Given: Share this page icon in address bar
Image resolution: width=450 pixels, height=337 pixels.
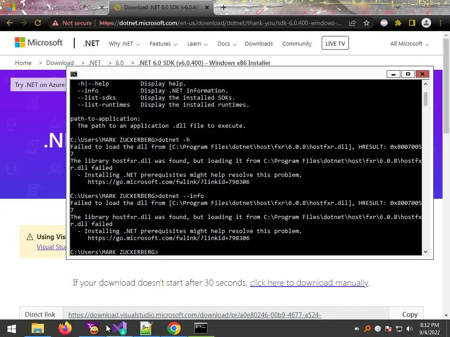Looking at the screenshot, I should tap(352, 23).
